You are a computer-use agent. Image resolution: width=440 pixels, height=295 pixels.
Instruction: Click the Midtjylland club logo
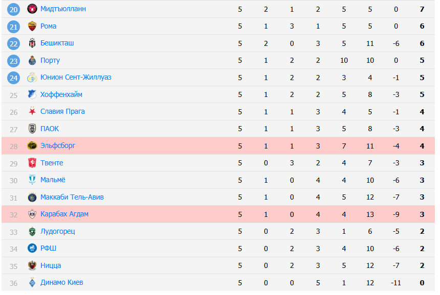tap(32, 9)
